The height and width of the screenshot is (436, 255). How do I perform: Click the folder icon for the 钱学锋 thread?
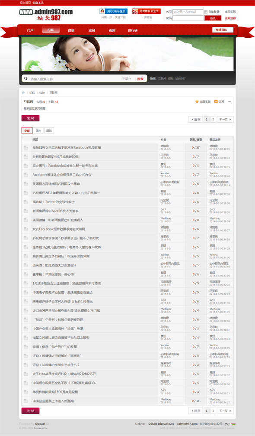tap(26, 274)
